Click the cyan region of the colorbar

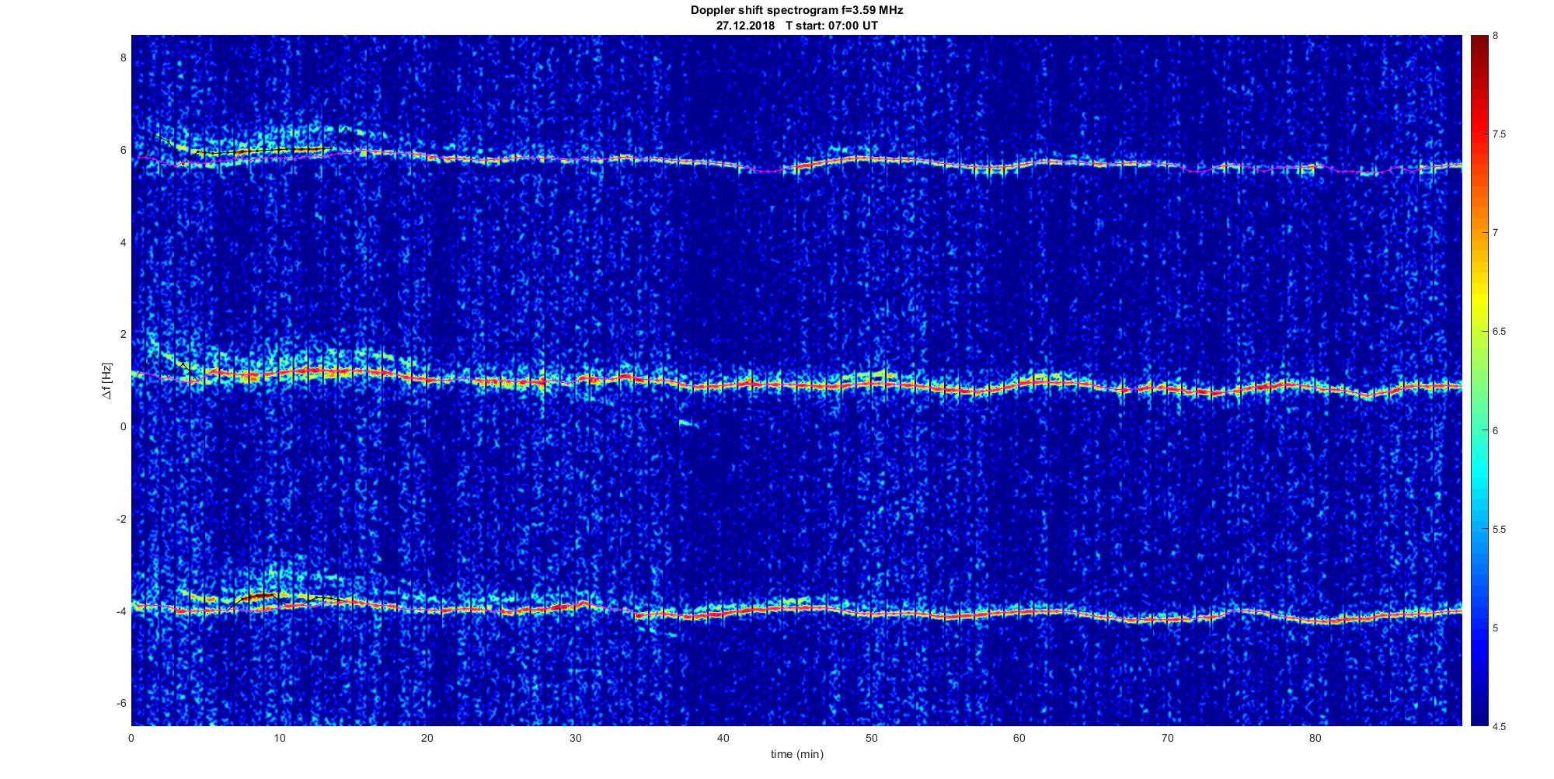1479,474
